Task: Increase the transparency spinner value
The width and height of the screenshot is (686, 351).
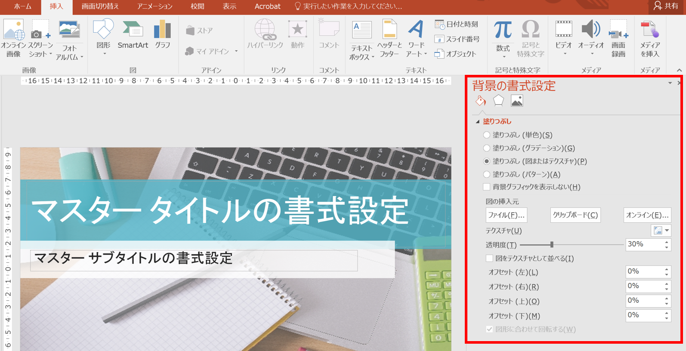Action: pos(667,242)
